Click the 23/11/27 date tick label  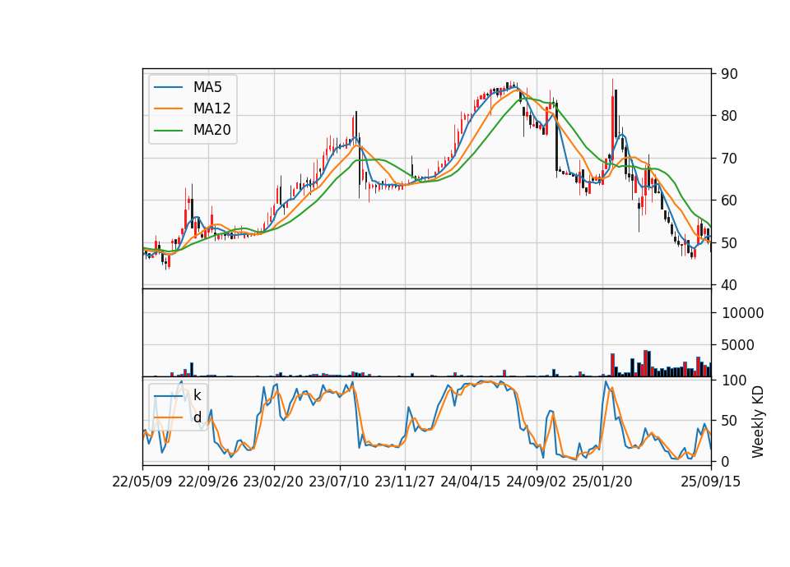click(x=405, y=482)
